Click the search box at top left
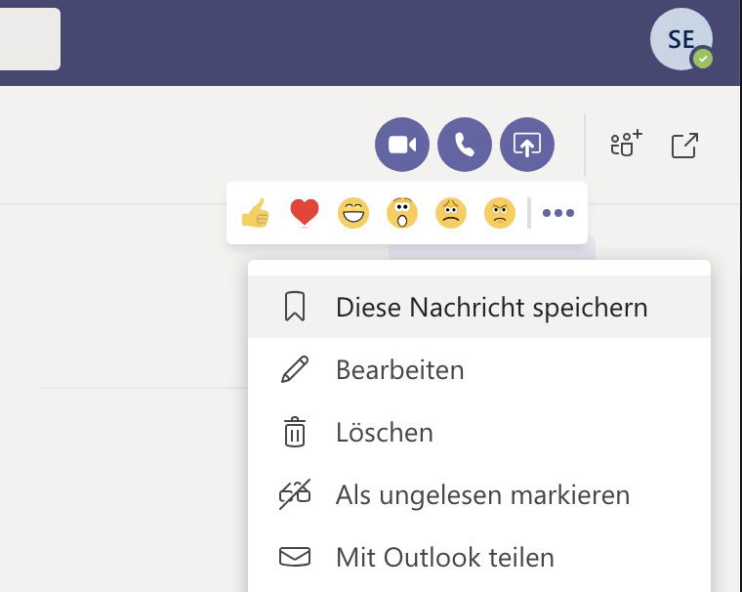This screenshot has height=592, width=742. coord(30,39)
